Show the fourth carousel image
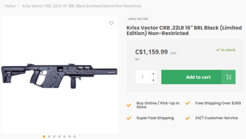 pyautogui.click(x=59, y=136)
